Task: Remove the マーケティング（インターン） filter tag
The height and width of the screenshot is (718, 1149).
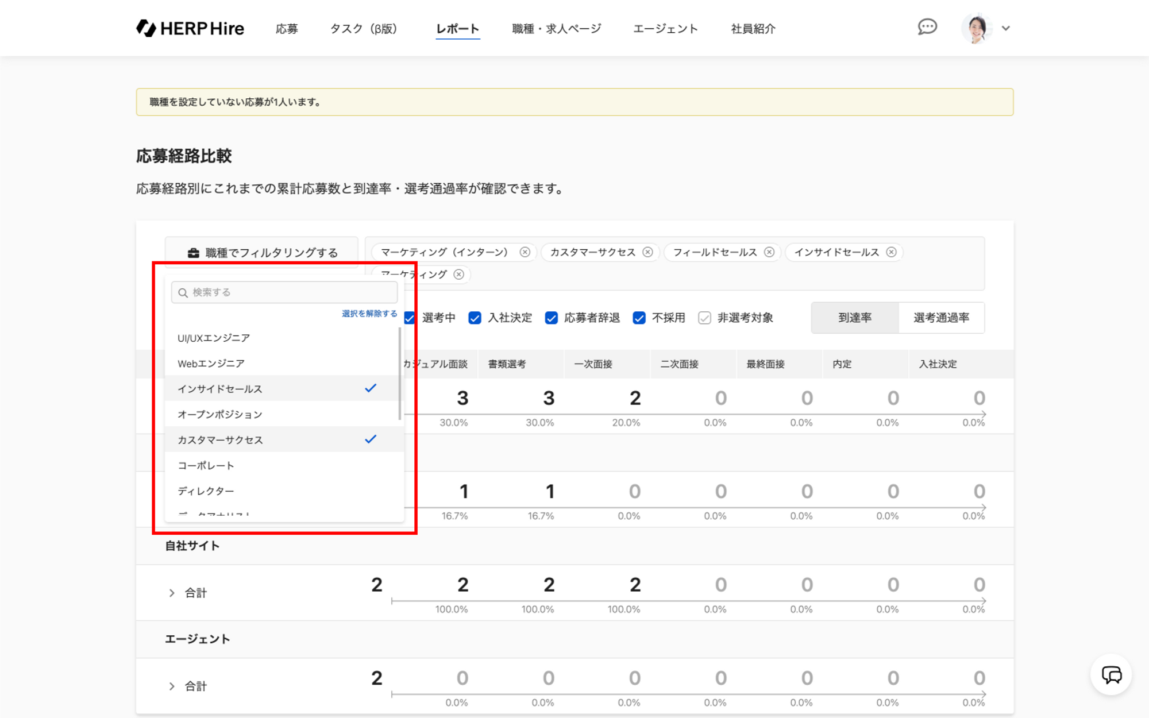Action: pyautogui.click(x=525, y=252)
